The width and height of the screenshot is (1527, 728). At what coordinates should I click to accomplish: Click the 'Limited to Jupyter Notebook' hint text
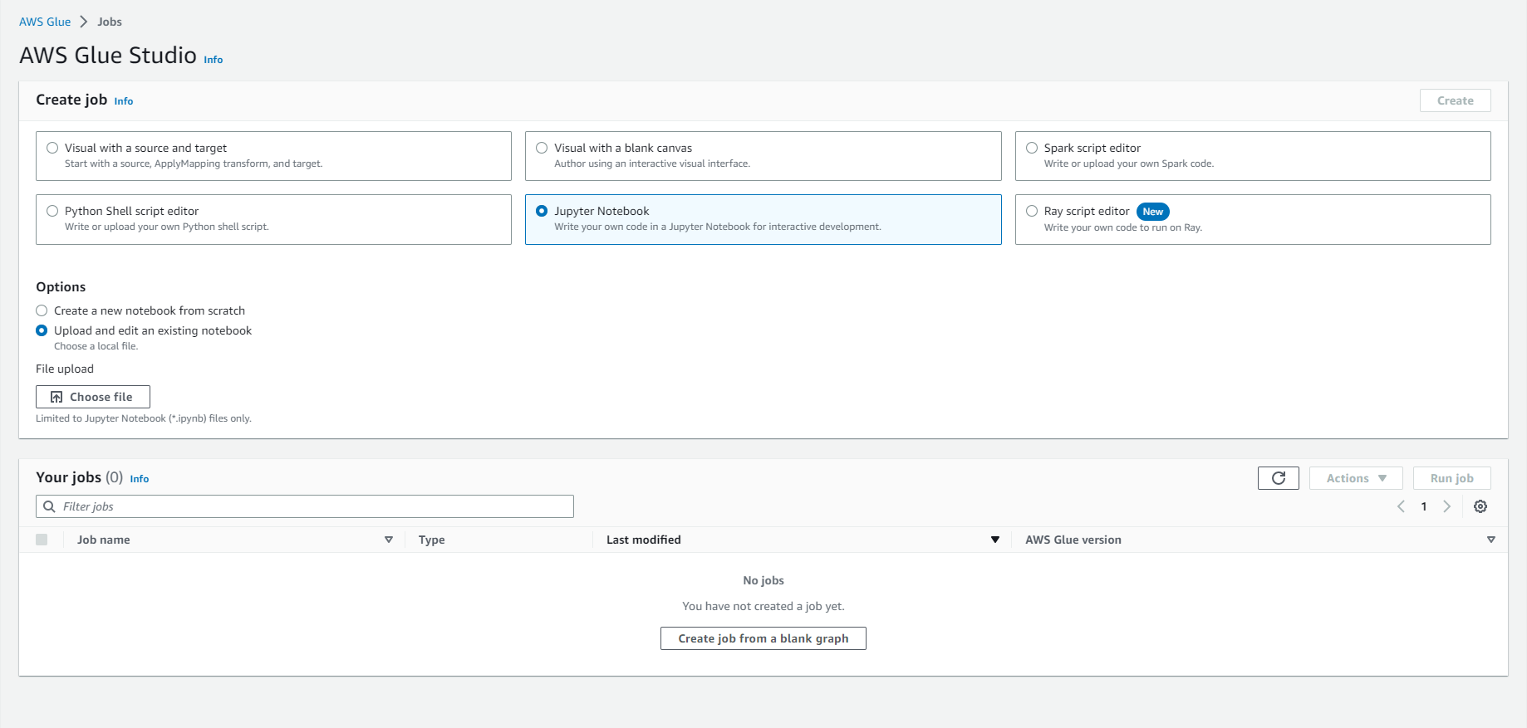[144, 418]
